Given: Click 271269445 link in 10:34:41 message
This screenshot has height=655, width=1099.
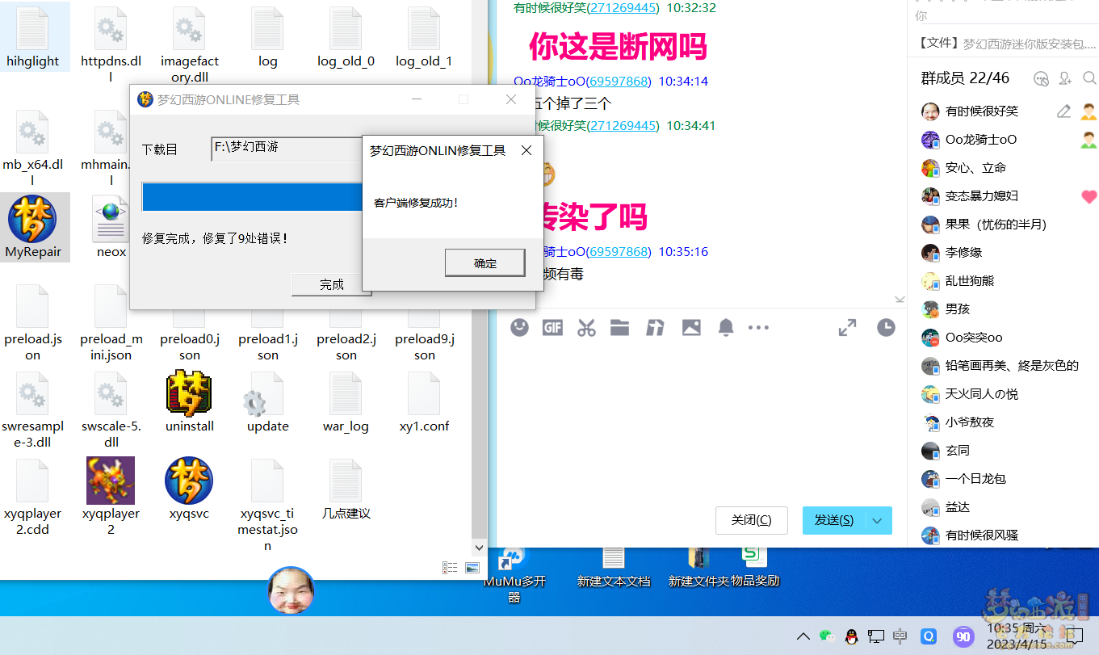Looking at the screenshot, I should 623,125.
